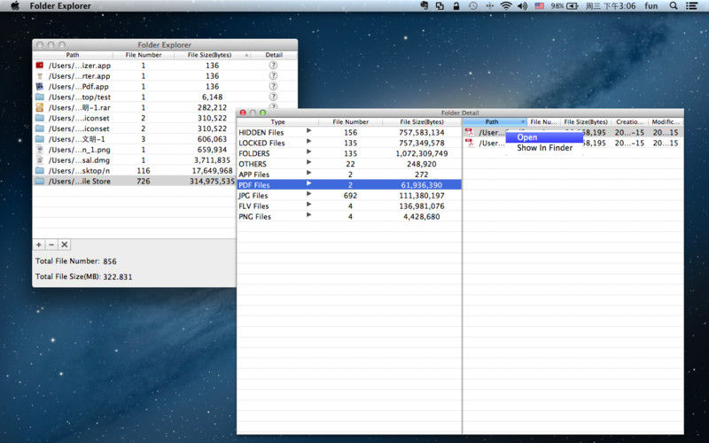Image resolution: width=709 pixels, height=443 pixels.
Task: Click the PDF icon in second detail row
Action: tap(470, 143)
